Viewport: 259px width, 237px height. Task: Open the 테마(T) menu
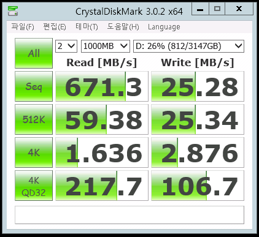tap(87, 27)
